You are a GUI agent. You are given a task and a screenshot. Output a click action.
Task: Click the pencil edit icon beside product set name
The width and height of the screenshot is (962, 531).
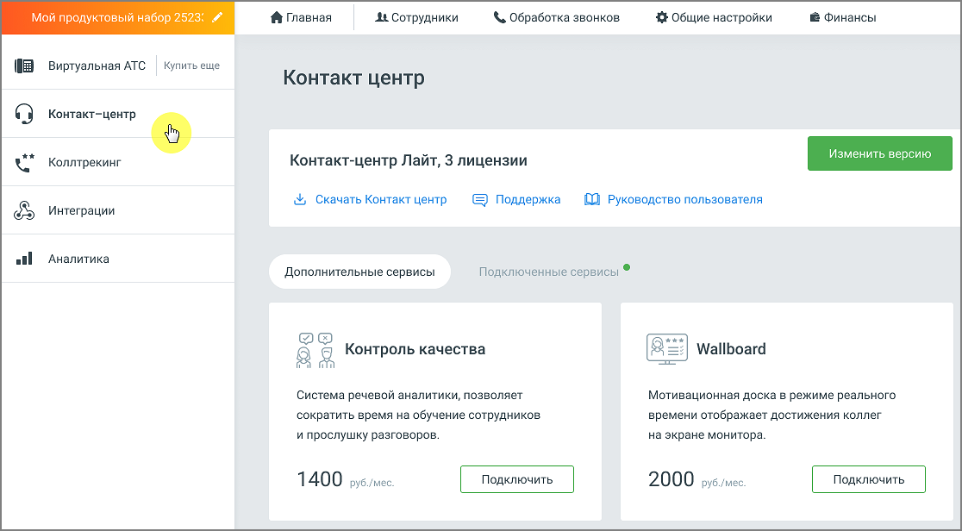point(217,17)
